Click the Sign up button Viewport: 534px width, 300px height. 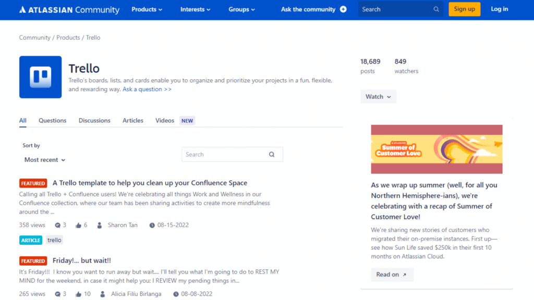point(464,9)
